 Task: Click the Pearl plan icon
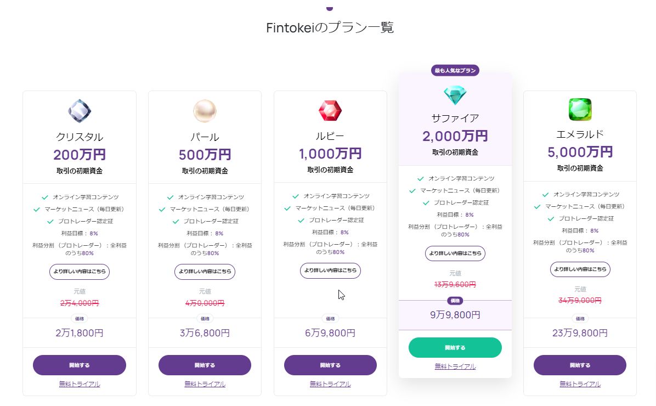coord(205,111)
